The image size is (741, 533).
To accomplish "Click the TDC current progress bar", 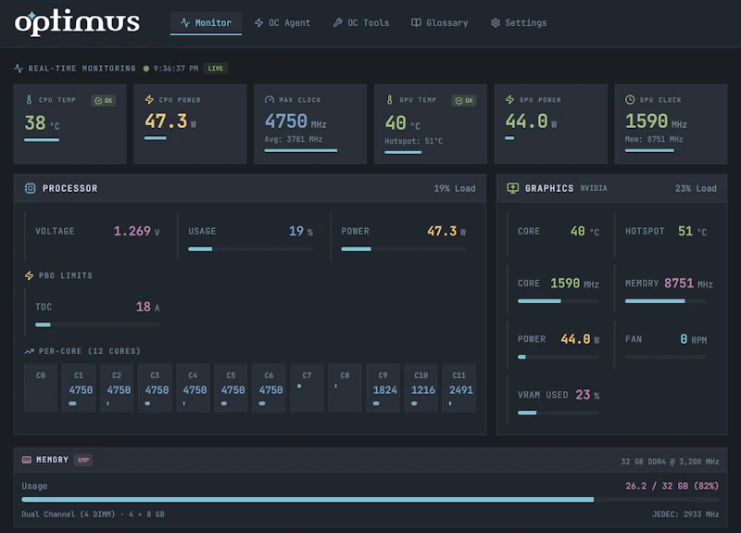I will (x=97, y=324).
